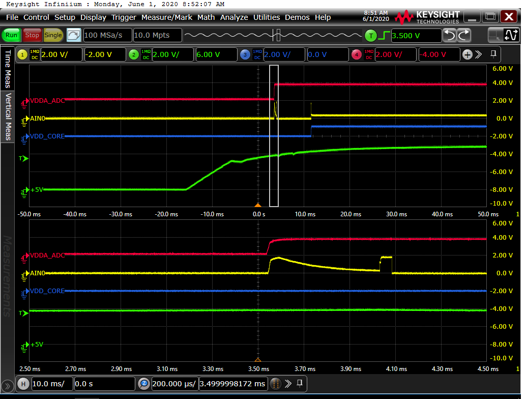Viewport: 526px width, 399px height.
Task: Toggle channel 1 yellow button
Action: coord(22,54)
